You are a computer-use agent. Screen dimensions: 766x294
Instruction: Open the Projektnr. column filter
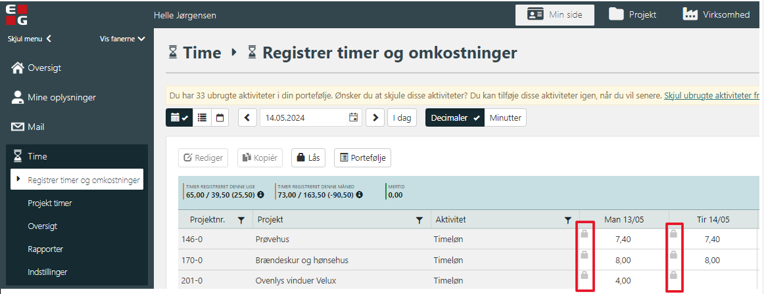point(241,220)
